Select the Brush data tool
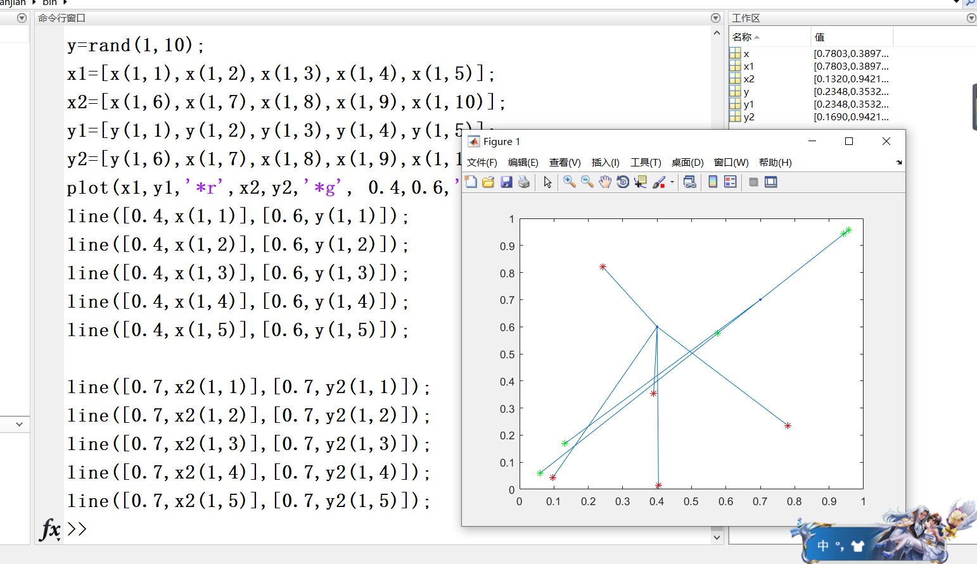 pos(659,182)
